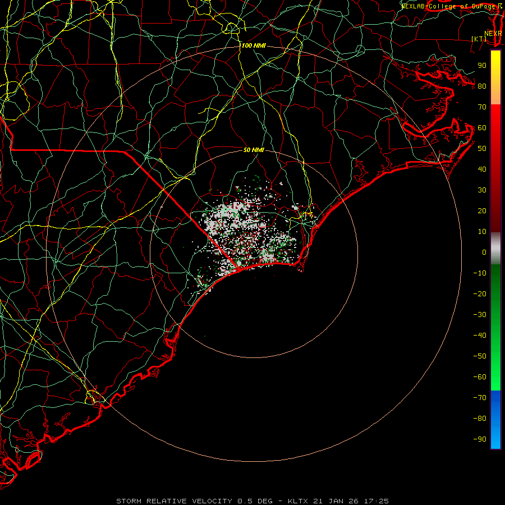
Task: Click the positive '50' scale value
Action: click(482, 149)
